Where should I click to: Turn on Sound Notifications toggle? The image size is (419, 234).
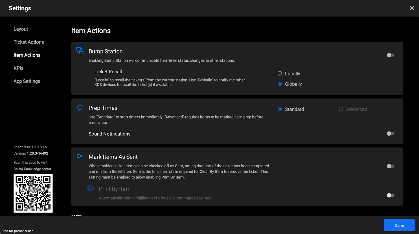tap(390, 134)
